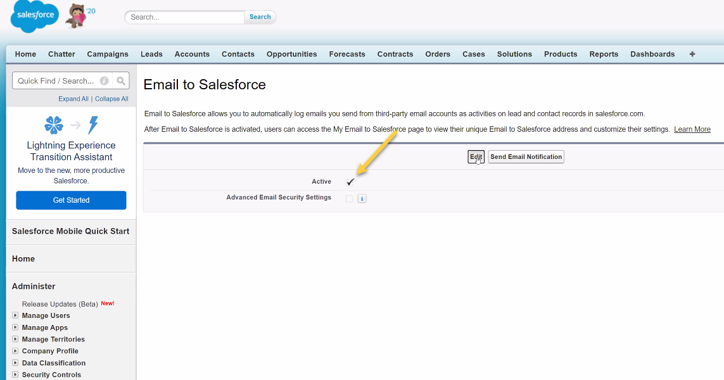Switch to the Reports tab

[x=604, y=54]
